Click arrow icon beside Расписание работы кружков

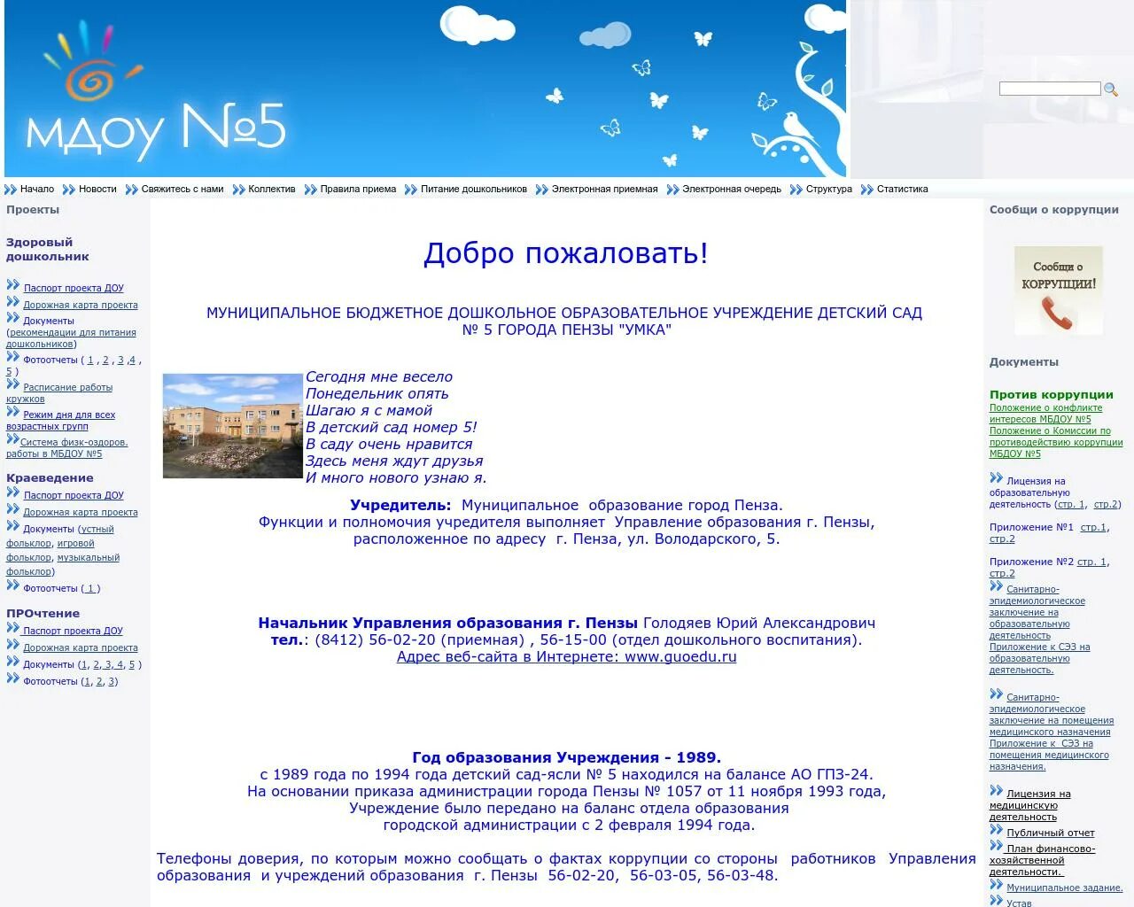click(13, 384)
